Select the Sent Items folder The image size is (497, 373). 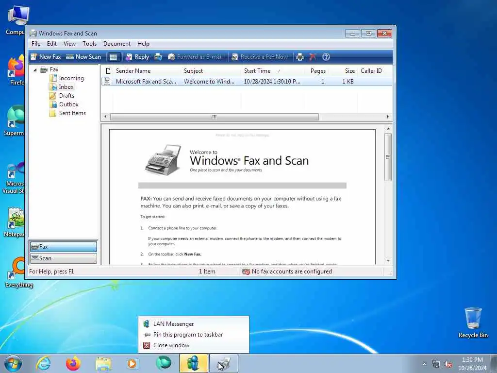72,113
